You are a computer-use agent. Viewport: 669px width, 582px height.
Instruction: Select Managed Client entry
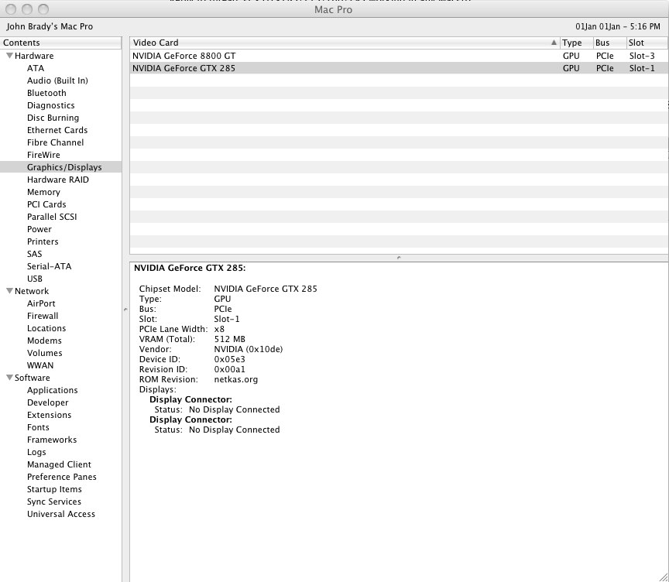coord(59,464)
